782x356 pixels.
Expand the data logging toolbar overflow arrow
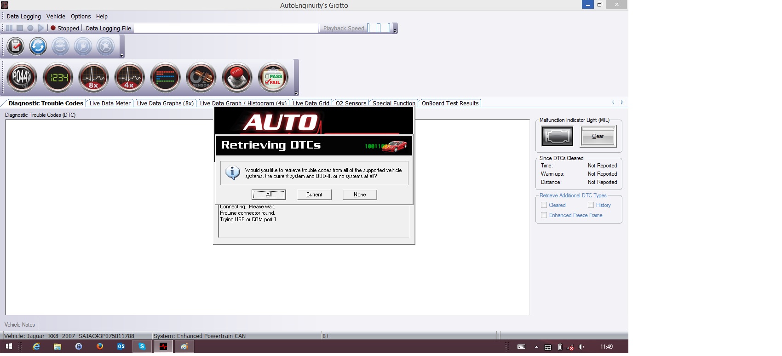click(395, 31)
